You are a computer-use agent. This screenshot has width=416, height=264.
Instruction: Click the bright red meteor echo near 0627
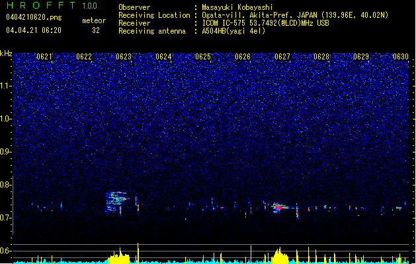click(279, 207)
